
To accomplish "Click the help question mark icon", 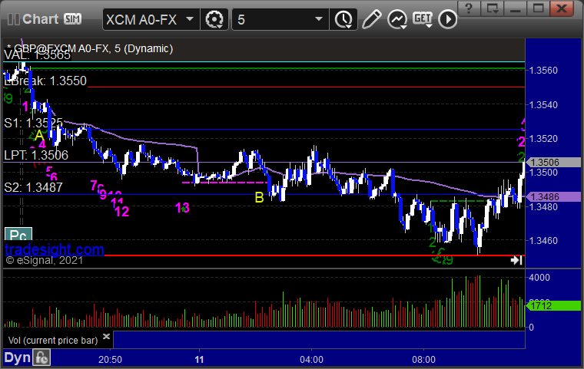I will [469, 8].
